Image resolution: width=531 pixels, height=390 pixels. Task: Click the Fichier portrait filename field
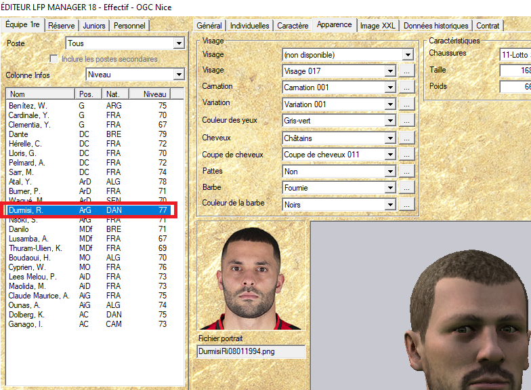coord(251,351)
